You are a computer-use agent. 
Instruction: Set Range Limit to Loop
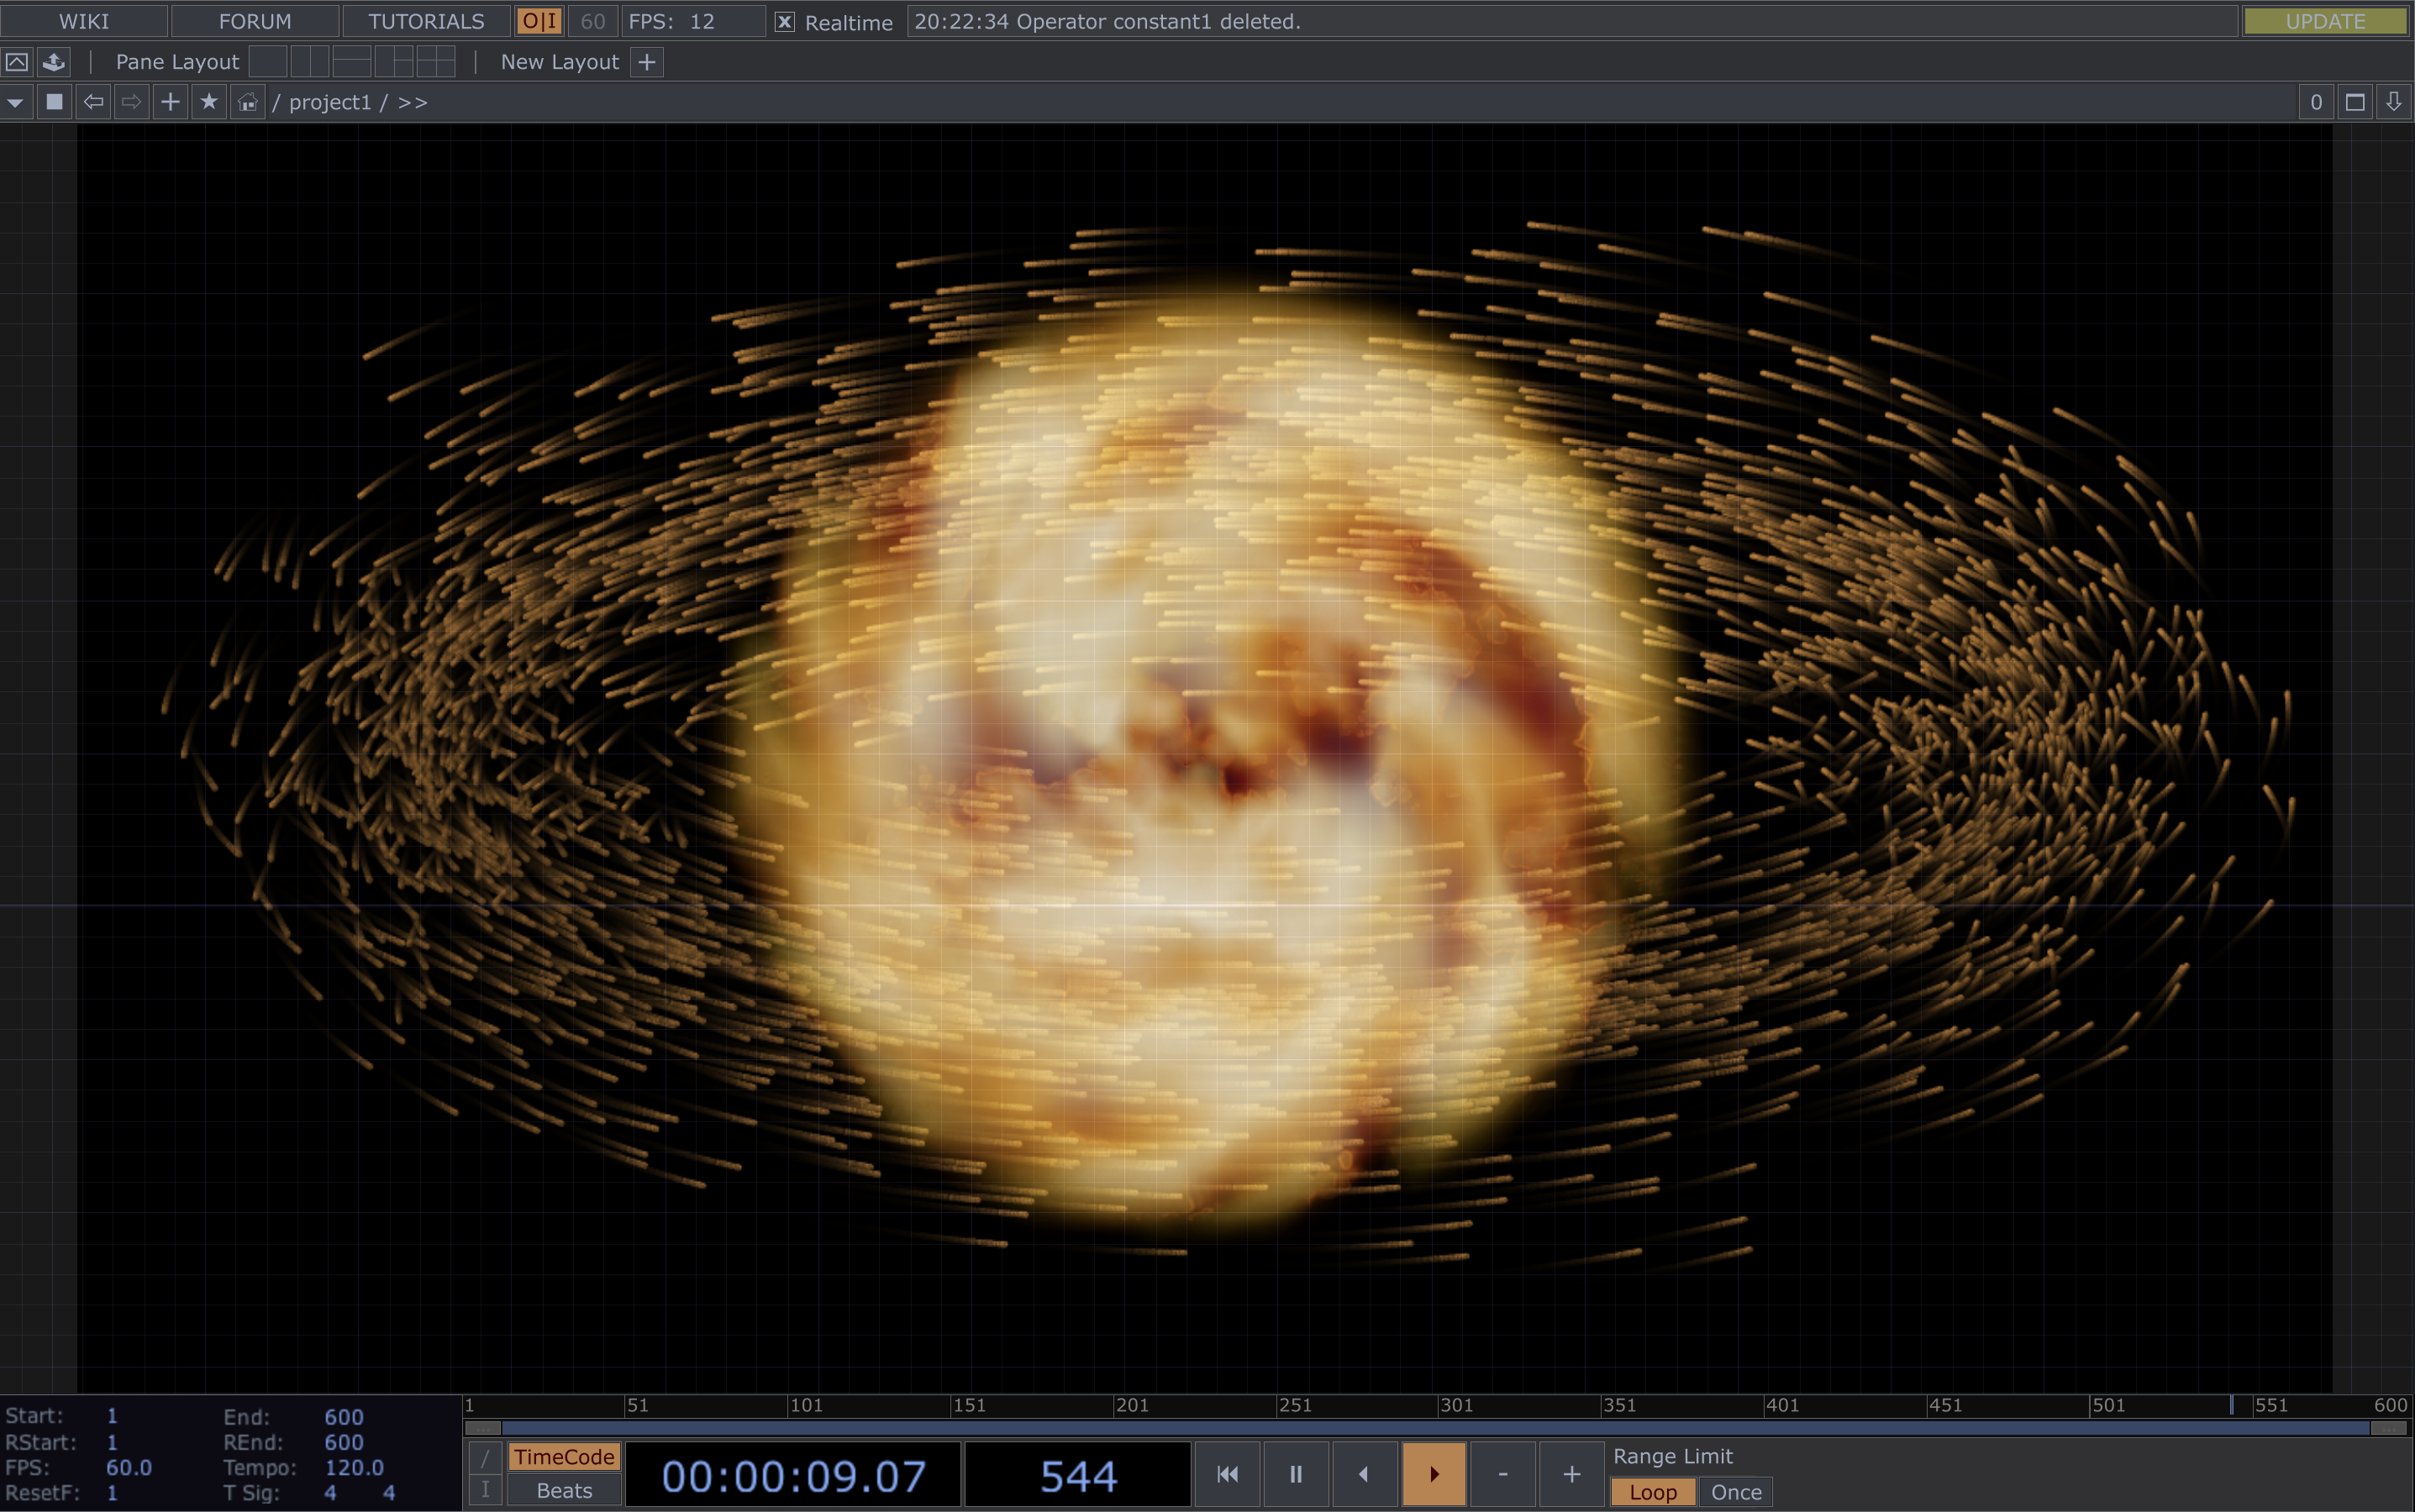pos(1653,1492)
